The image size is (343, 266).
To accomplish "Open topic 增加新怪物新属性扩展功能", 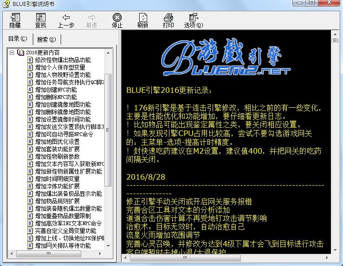I will pos(69,171).
